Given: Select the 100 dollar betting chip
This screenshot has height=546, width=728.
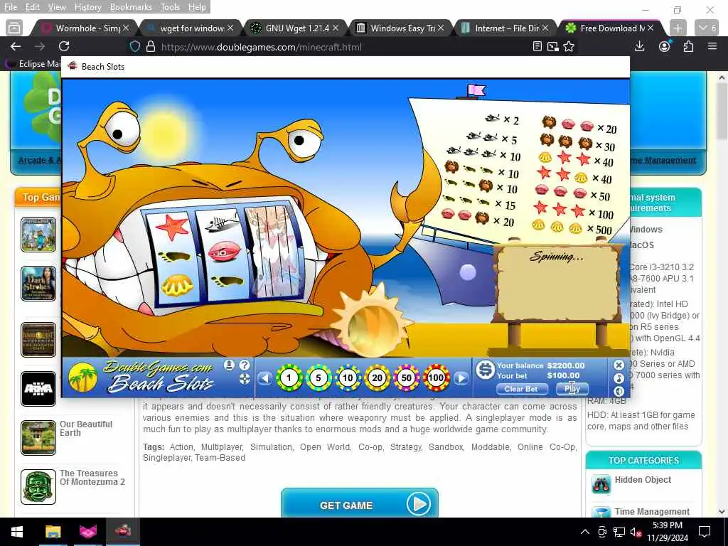Looking at the screenshot, I should coord(436,378).
